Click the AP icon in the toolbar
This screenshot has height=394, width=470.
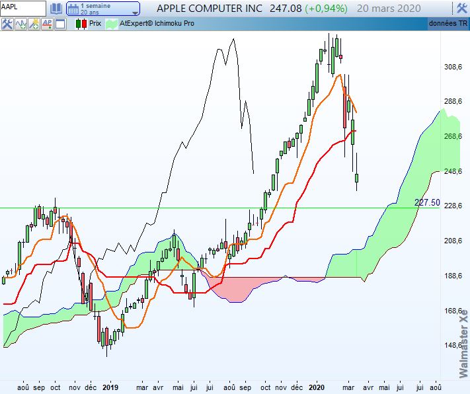pos(47,24)
